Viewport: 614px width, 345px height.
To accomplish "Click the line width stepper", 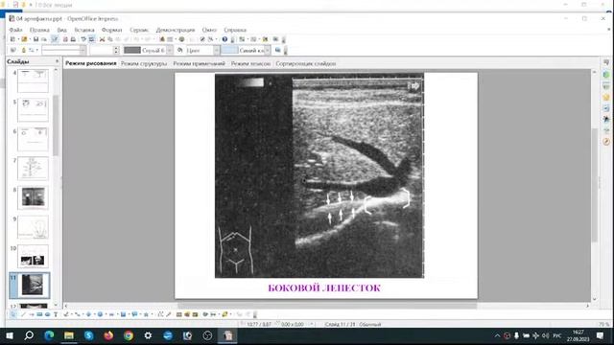I will (116, 51).
